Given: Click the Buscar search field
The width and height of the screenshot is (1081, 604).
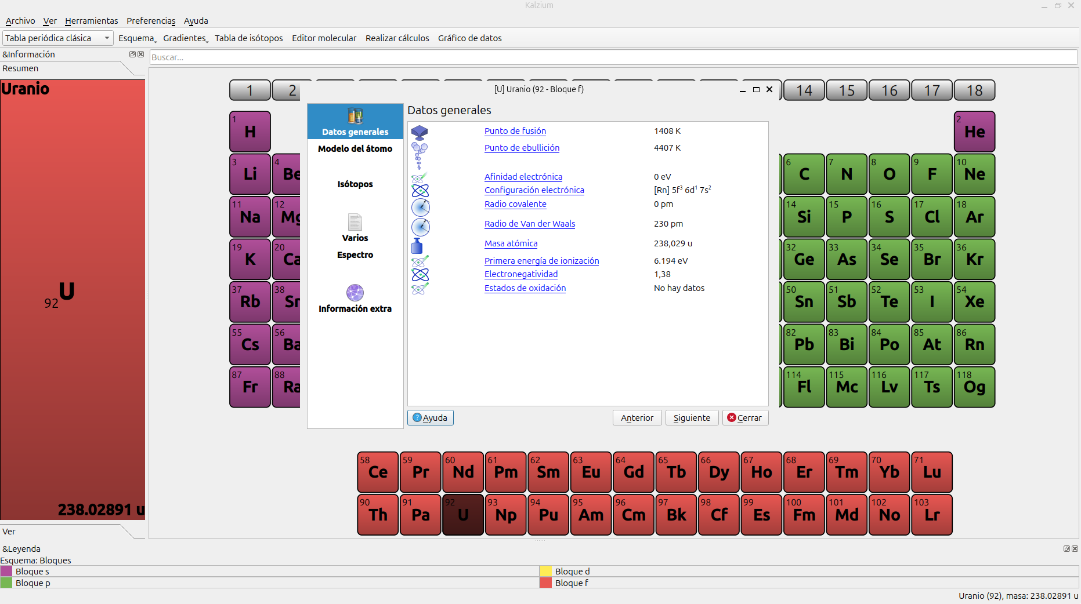Looking at the screenshot, I should [613, 57].
